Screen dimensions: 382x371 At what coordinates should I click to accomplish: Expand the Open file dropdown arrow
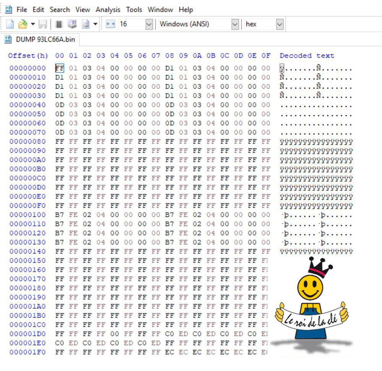[x=32, y=24]
